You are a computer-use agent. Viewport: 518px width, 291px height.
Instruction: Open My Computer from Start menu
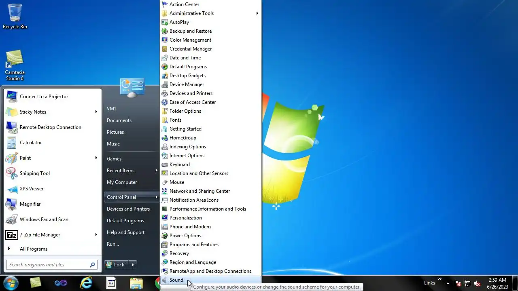[122, 182]
